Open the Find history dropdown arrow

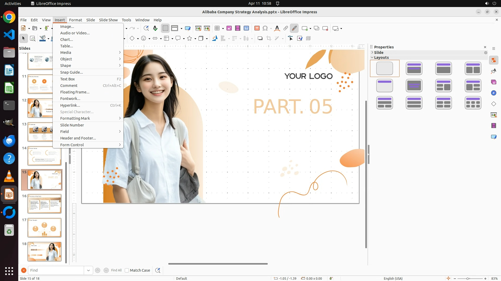88,270
